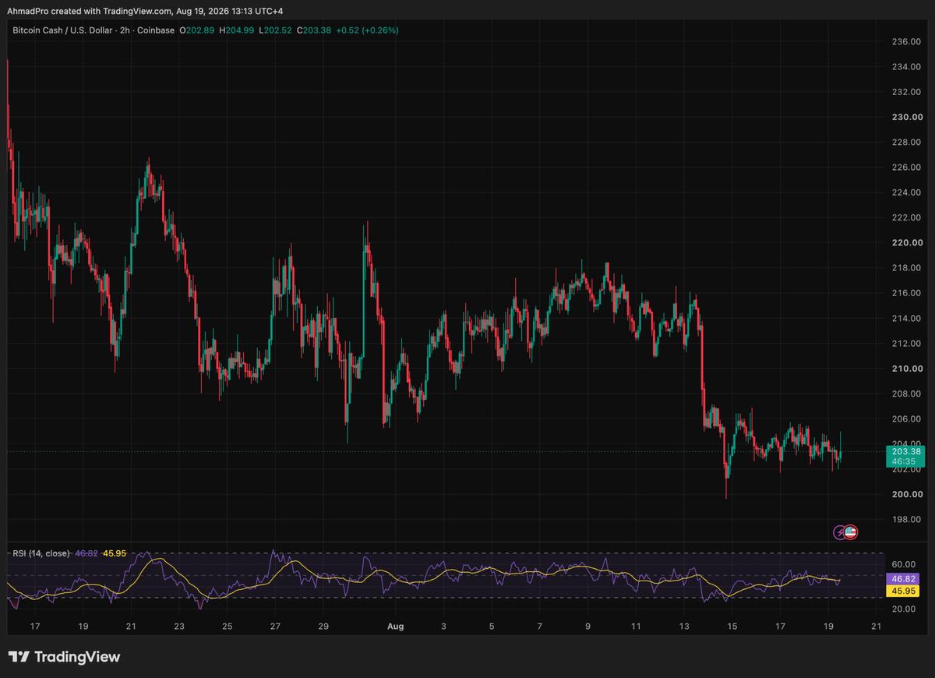935x678 pixels.
Task: Click the 20.00 label on RSI scale
Action: pyautogui.click(x=903, y=609)
